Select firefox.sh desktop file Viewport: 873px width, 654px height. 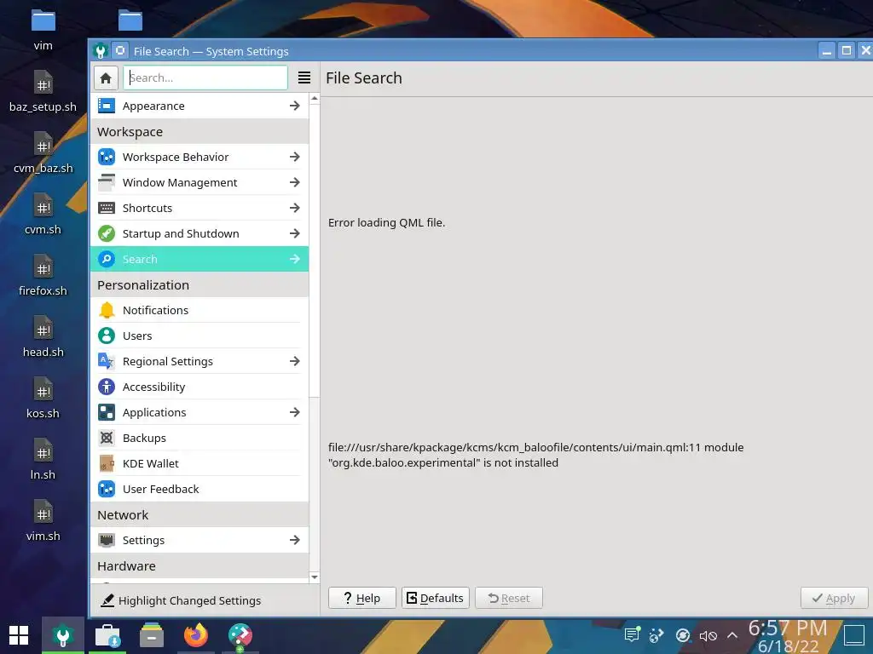click(43, 276)
